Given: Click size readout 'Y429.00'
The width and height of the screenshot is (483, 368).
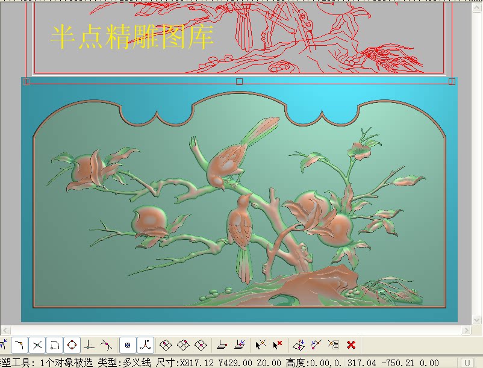Looking at the screenshot, I should click(x=235, y=363).
